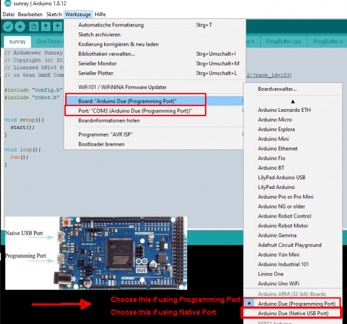Open the Sketch menu
This screenshot has height=324, width=347.
click(x=54, y=15)
